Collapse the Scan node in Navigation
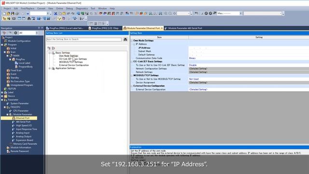This screenshot has height=174, width=309. 5,52
